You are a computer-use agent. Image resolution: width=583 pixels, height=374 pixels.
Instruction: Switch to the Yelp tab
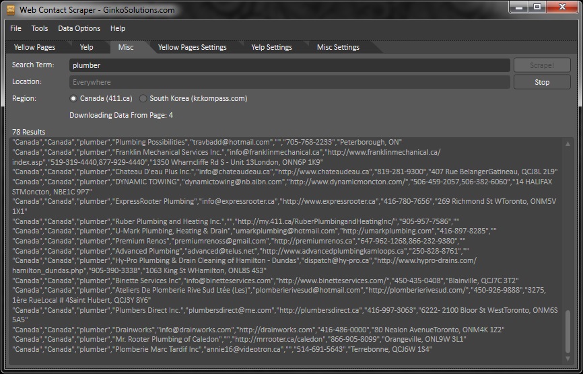86,47
